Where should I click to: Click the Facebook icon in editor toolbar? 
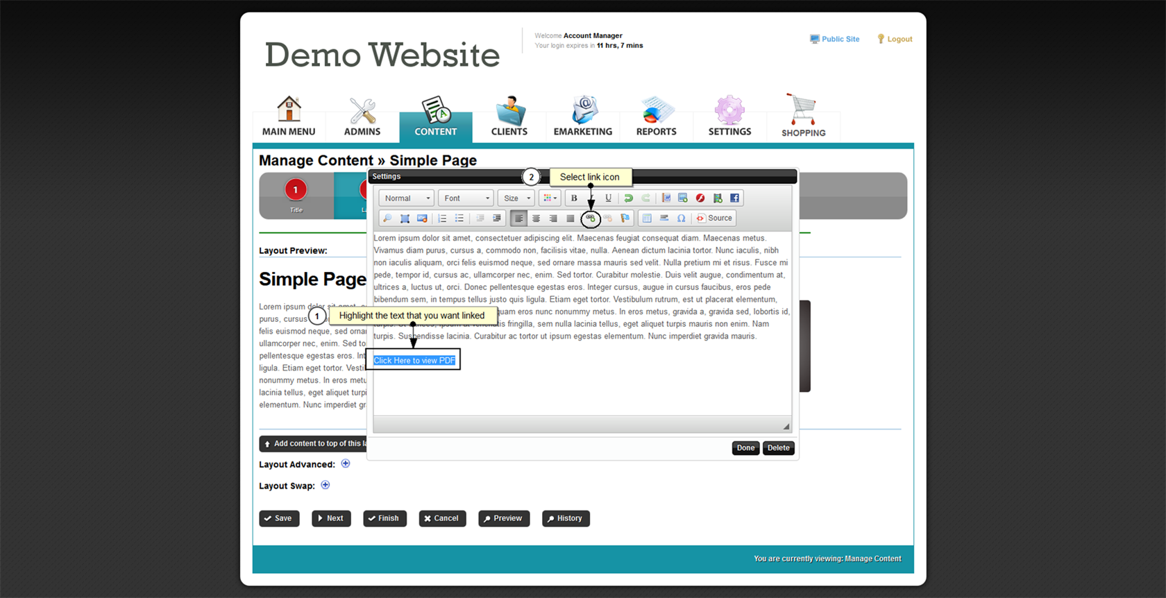734,198
